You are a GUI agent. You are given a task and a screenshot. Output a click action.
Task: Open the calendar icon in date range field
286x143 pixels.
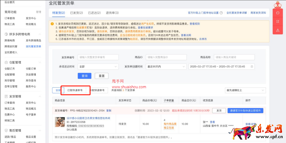pyautogui.click(x=252, y=67)
